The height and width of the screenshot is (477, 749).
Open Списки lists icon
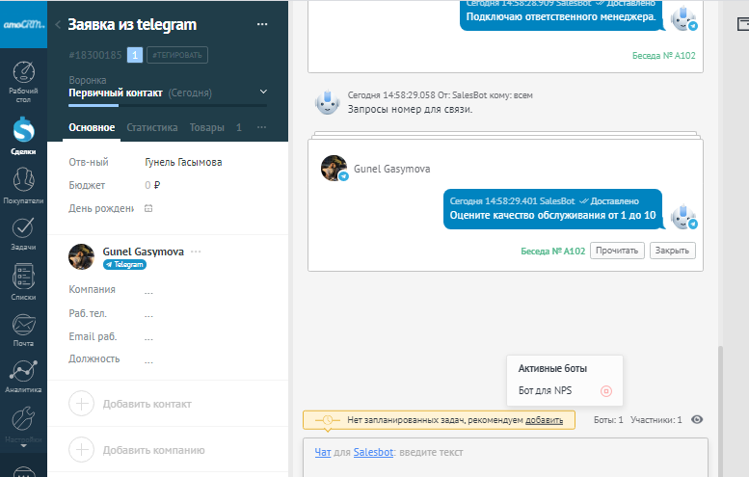23,281
